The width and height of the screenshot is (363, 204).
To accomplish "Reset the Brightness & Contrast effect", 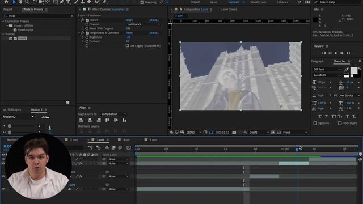I will pyautogui.click(x=129, y=33).
